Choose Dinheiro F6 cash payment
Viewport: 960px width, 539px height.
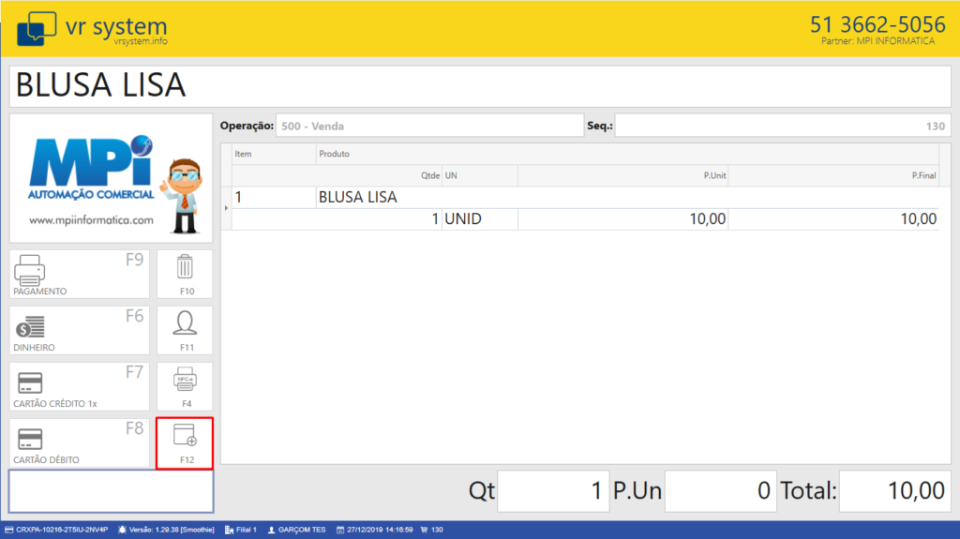pyautogui.click(x=80, y=330)
